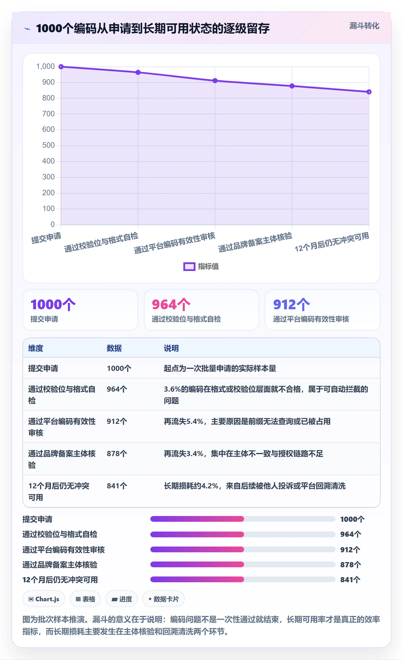
Task: Click the 1000个 value beside the progress bar
Action: click(x=352, y=519)
